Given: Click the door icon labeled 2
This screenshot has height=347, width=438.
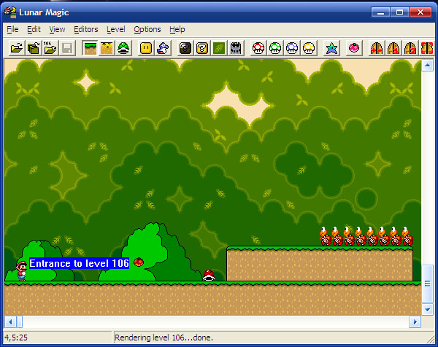Looking at the screenshot, I should (x=410, y=48).
